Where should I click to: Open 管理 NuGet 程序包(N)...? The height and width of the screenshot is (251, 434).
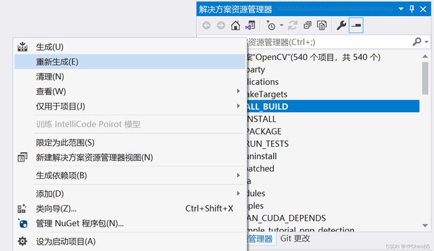pos(130,224)
